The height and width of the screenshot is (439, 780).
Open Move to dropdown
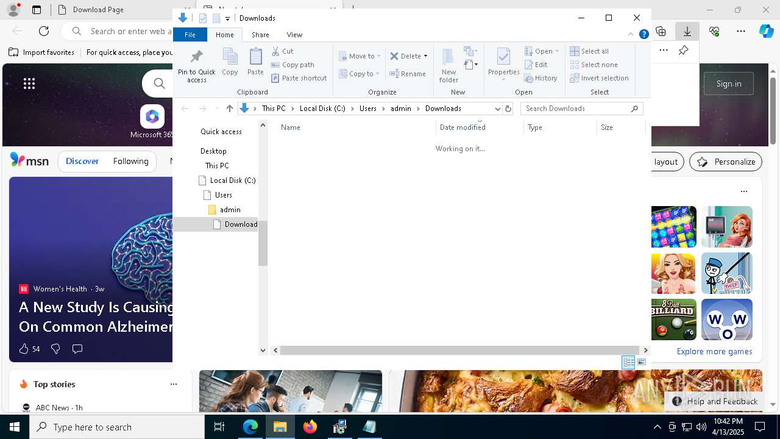360,56
